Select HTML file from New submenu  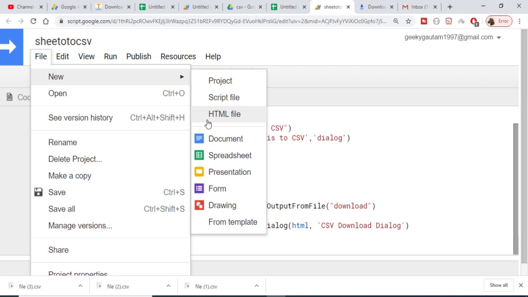coord(224,114)
